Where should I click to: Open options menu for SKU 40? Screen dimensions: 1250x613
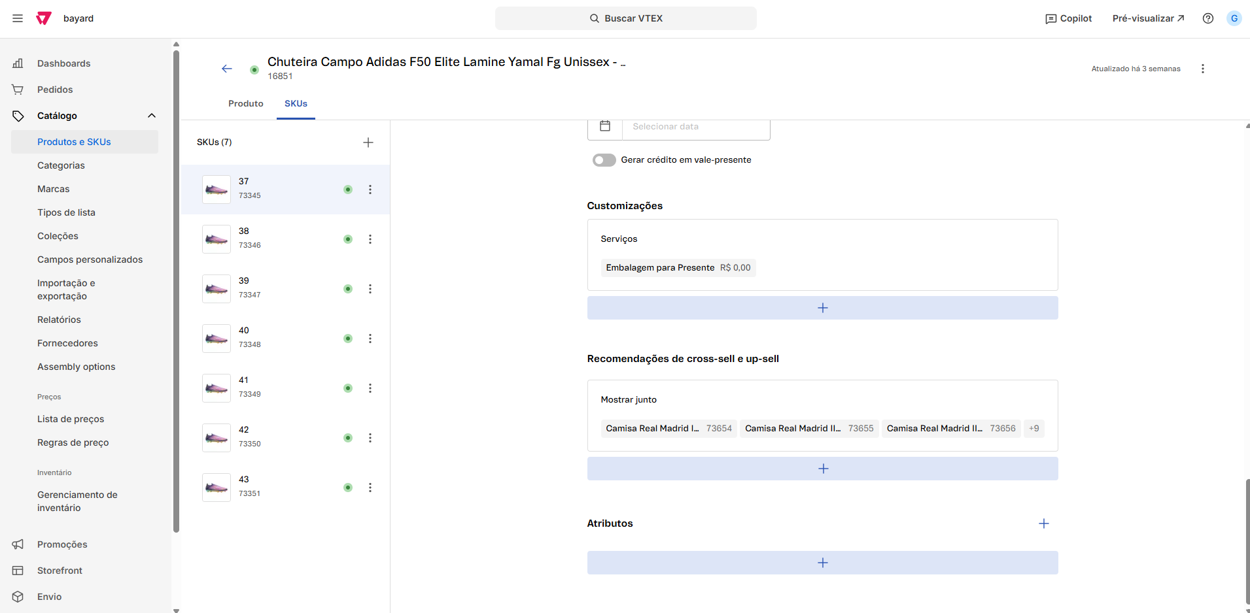[370, 339]
